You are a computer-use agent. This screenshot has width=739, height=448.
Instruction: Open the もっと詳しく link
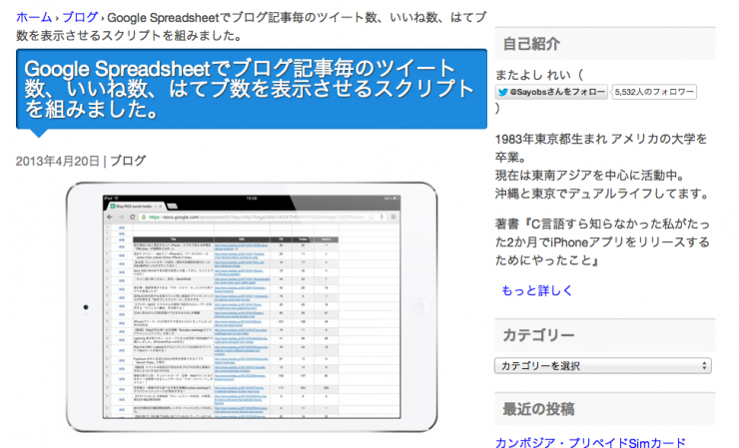click(537, 290)
